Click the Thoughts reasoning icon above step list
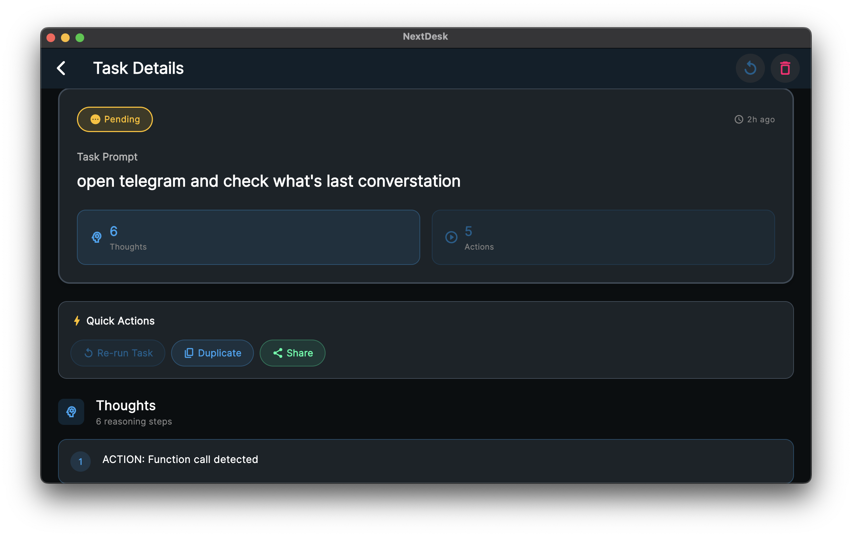 pyautogui.click(x=71, y=412)
